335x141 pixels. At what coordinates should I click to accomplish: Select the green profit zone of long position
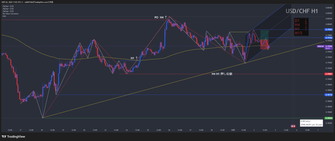point(264,34)
